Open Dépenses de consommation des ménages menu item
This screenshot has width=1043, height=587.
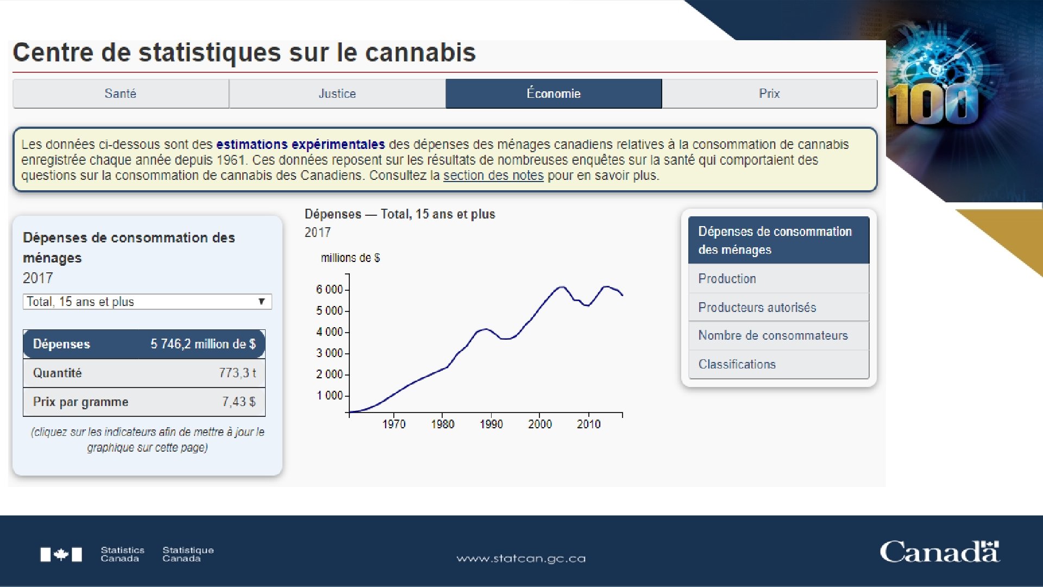(x=778, y=240)
